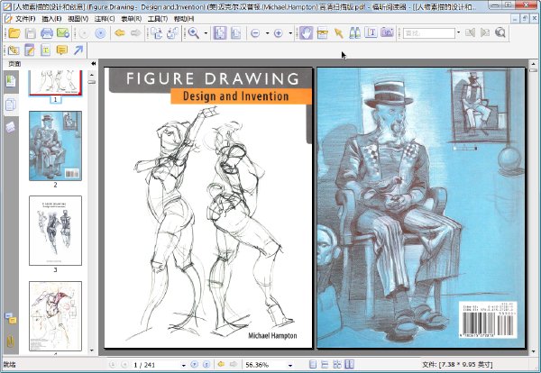Select page 2 thumbnail
541x373 pixels.
click(55, 145)
